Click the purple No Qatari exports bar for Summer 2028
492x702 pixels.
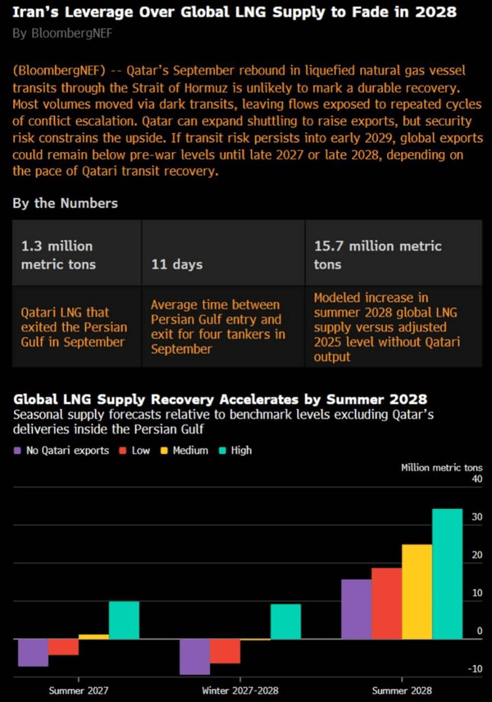pyautogui.click(x=357, y=609)
